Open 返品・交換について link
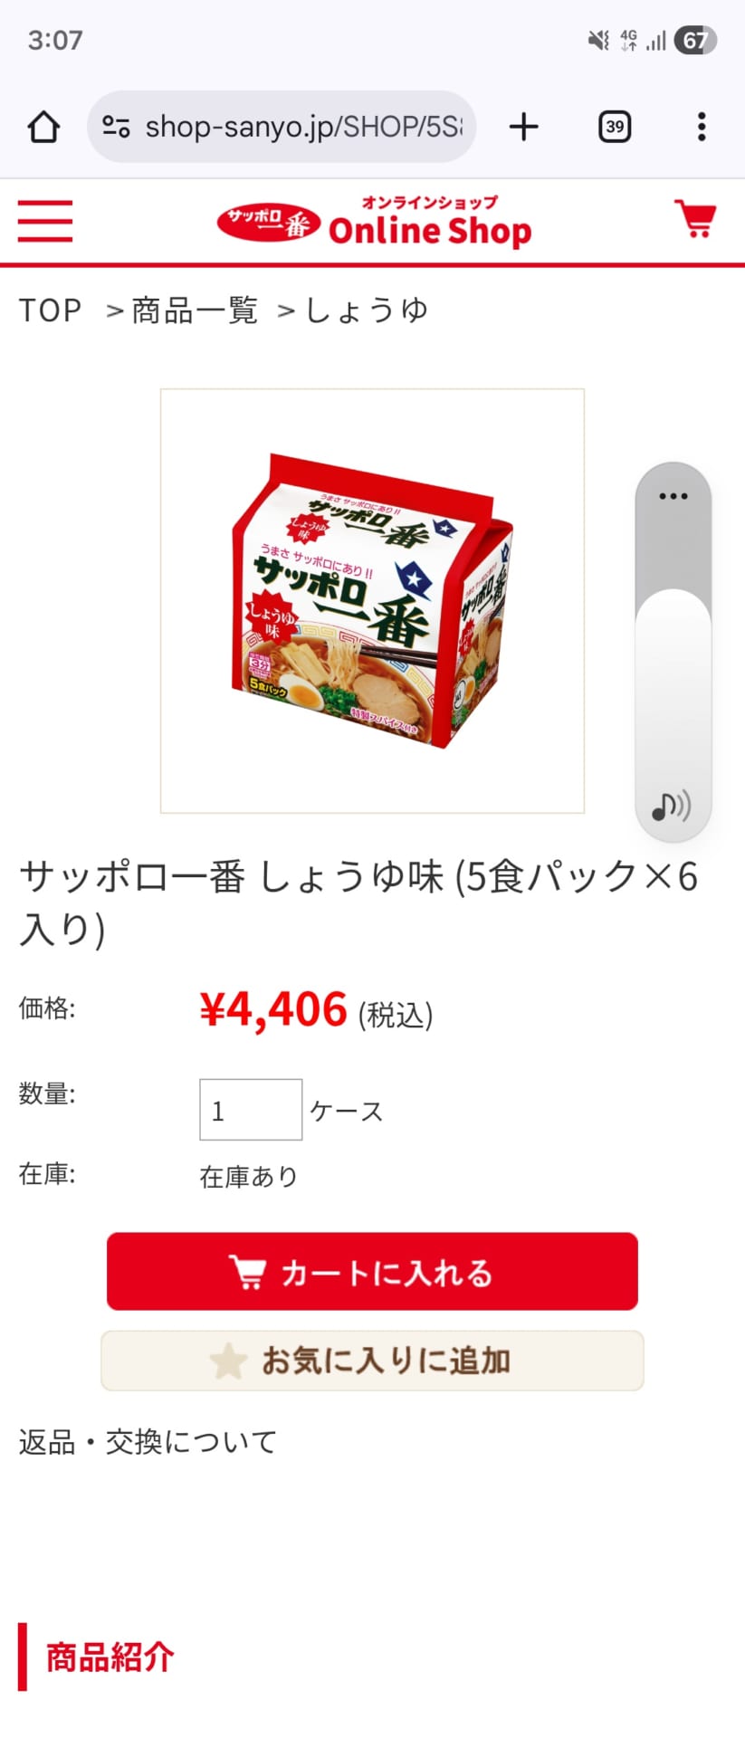This screenshot has width=745, height=1738. 148,1441
